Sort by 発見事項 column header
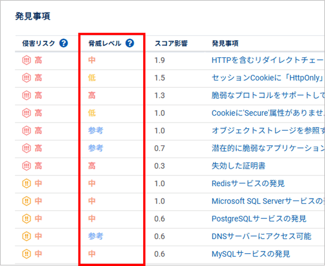Screen dimensions: 325x266 [x=225, y=43]
